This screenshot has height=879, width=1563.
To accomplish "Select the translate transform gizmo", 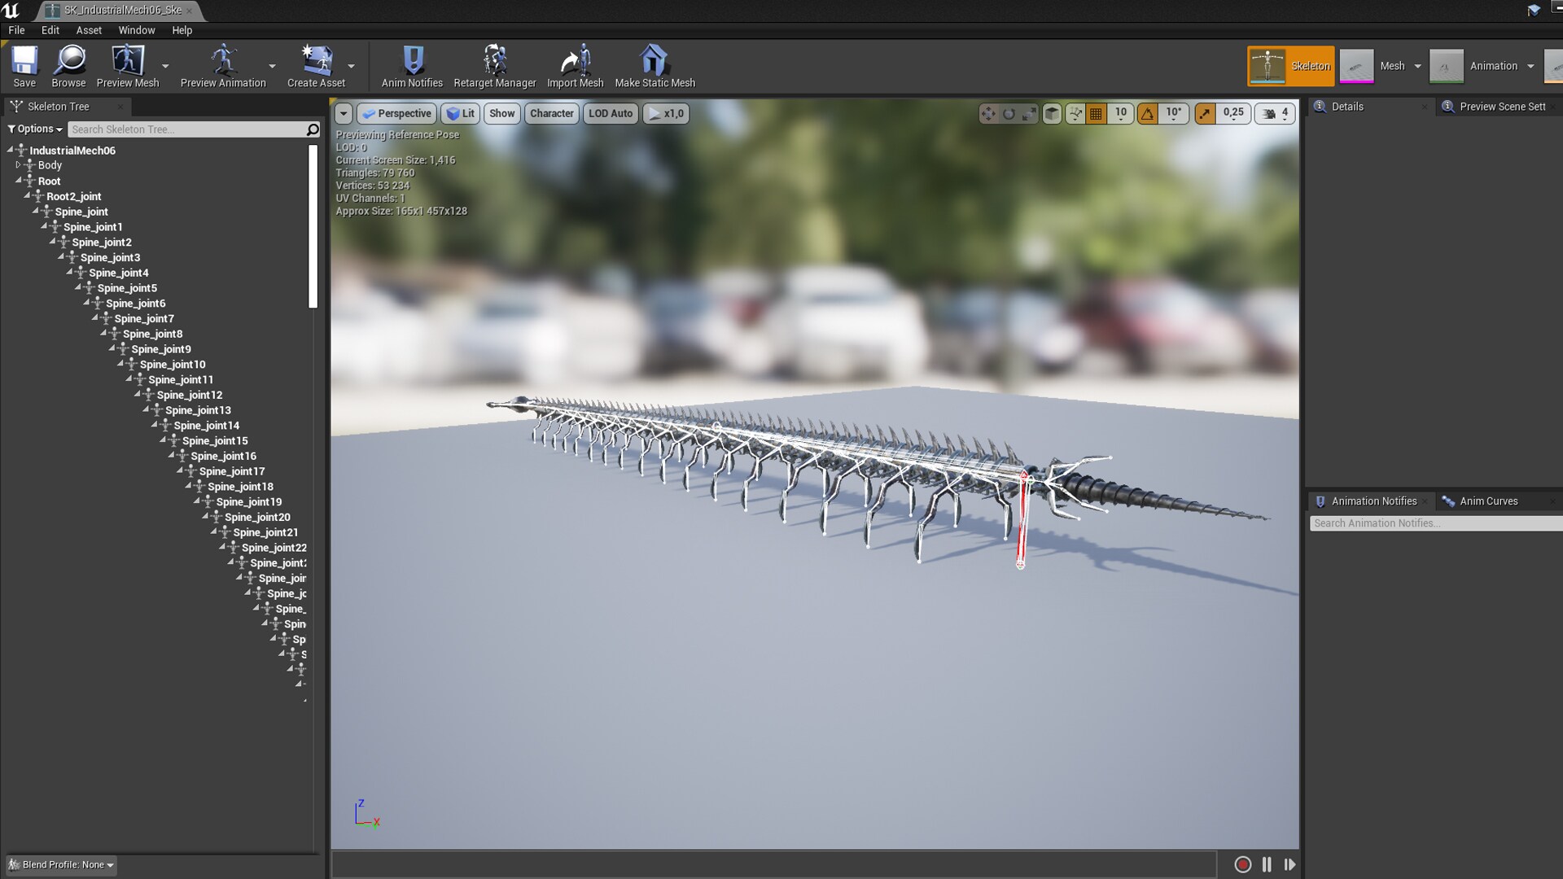I will tap(987, 114).
